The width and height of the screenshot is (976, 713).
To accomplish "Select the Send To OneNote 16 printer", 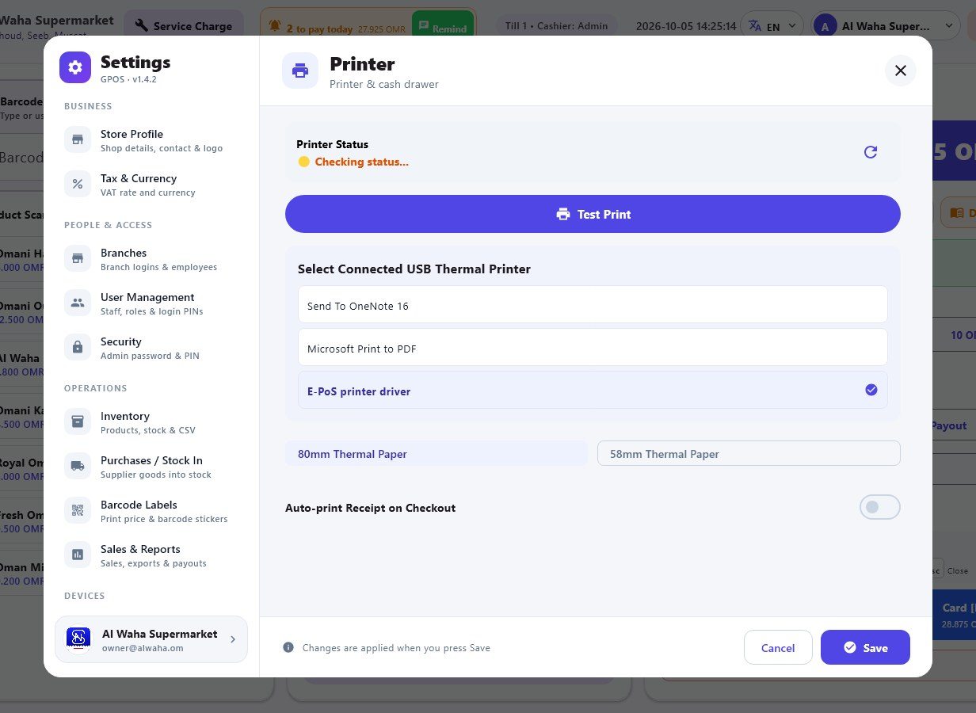I will coord(593,305).
